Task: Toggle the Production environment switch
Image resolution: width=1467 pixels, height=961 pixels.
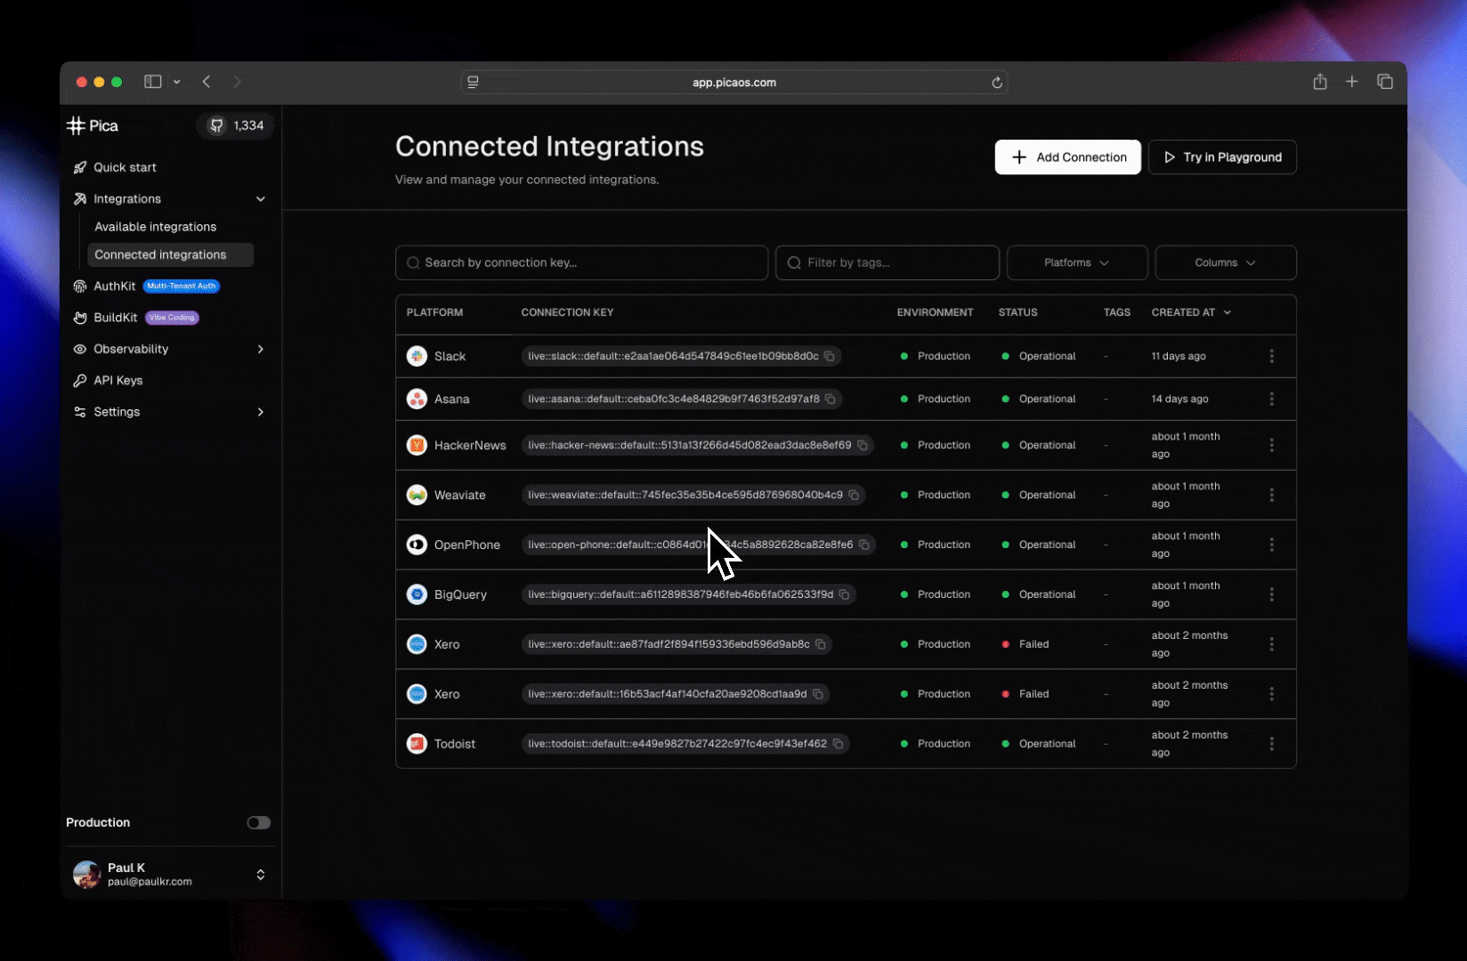Action: click(259, 822)
